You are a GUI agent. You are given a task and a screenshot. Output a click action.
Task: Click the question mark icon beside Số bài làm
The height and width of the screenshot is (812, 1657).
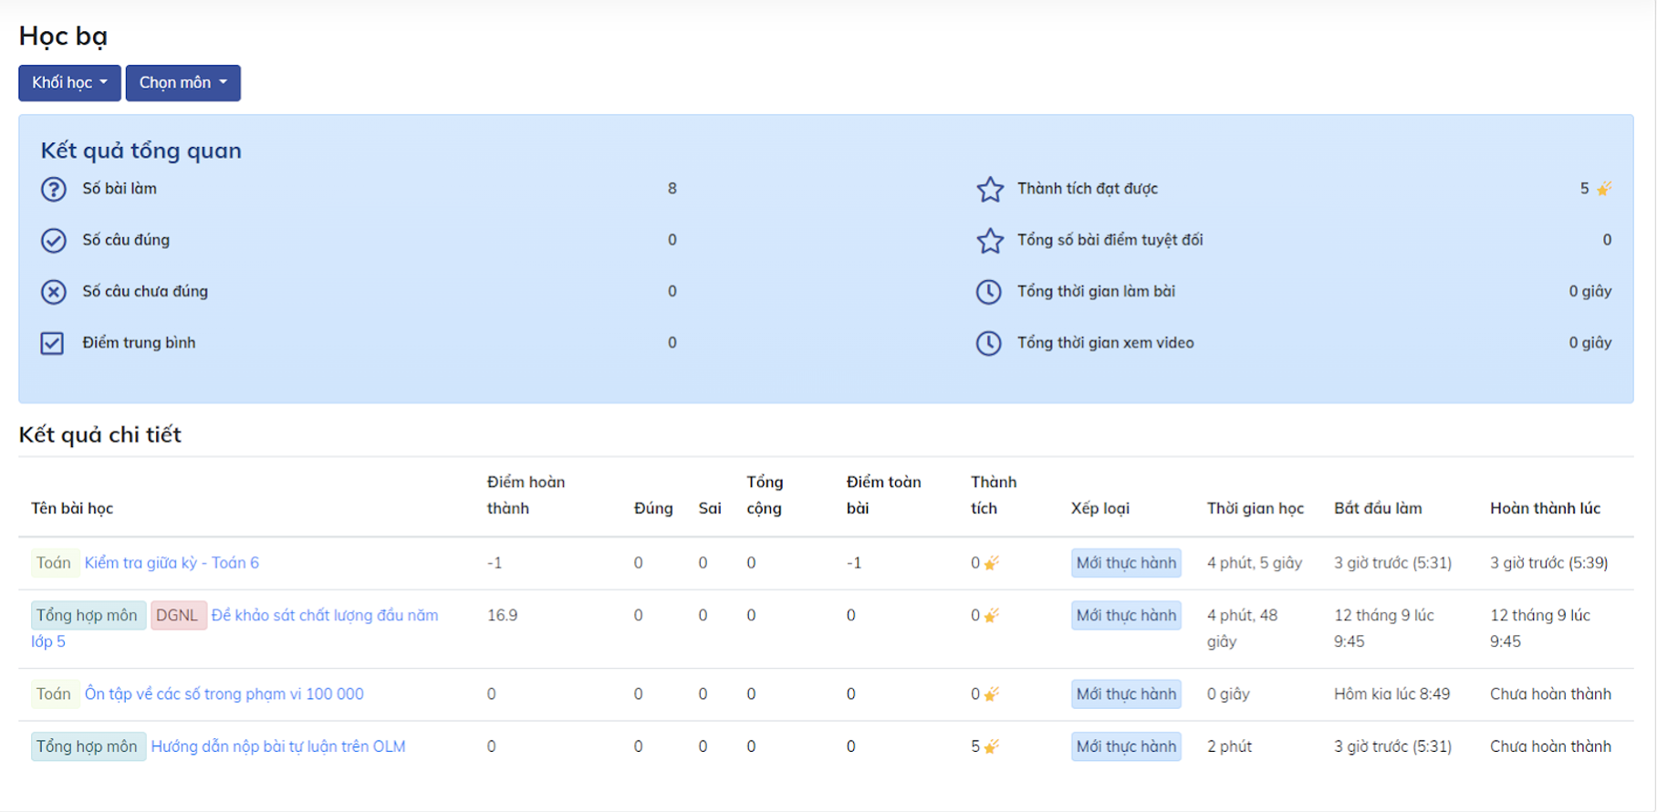coord(53,189)
